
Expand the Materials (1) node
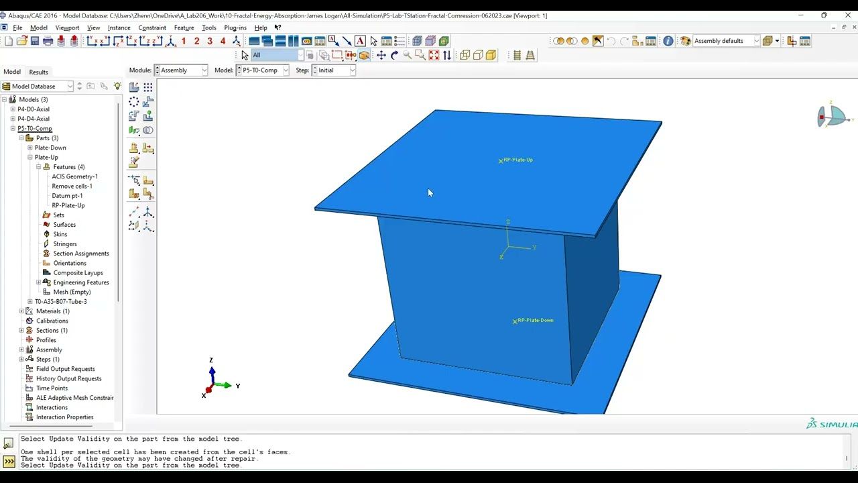[x=21, y=311]
